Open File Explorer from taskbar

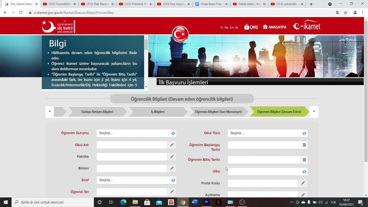[x=135, y=202]
